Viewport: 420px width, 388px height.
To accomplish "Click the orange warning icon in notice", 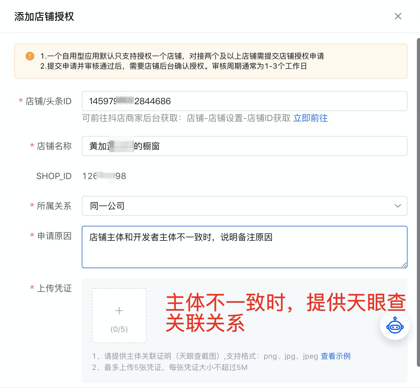I will click(30, 56).
